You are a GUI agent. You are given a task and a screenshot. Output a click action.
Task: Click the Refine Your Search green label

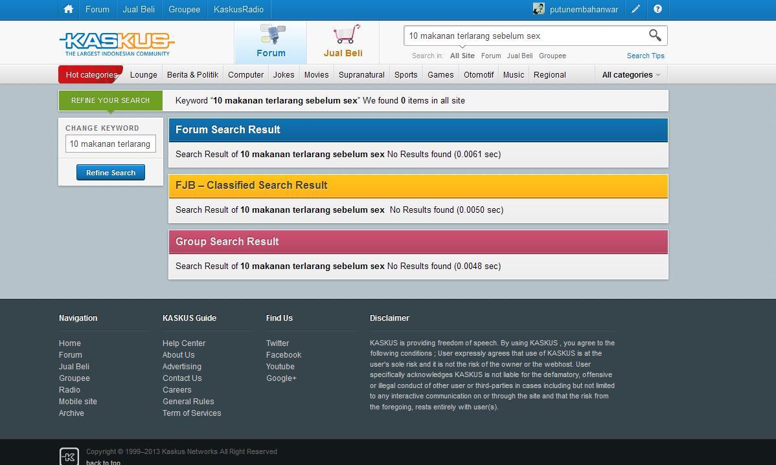click(x=110, y=100)
